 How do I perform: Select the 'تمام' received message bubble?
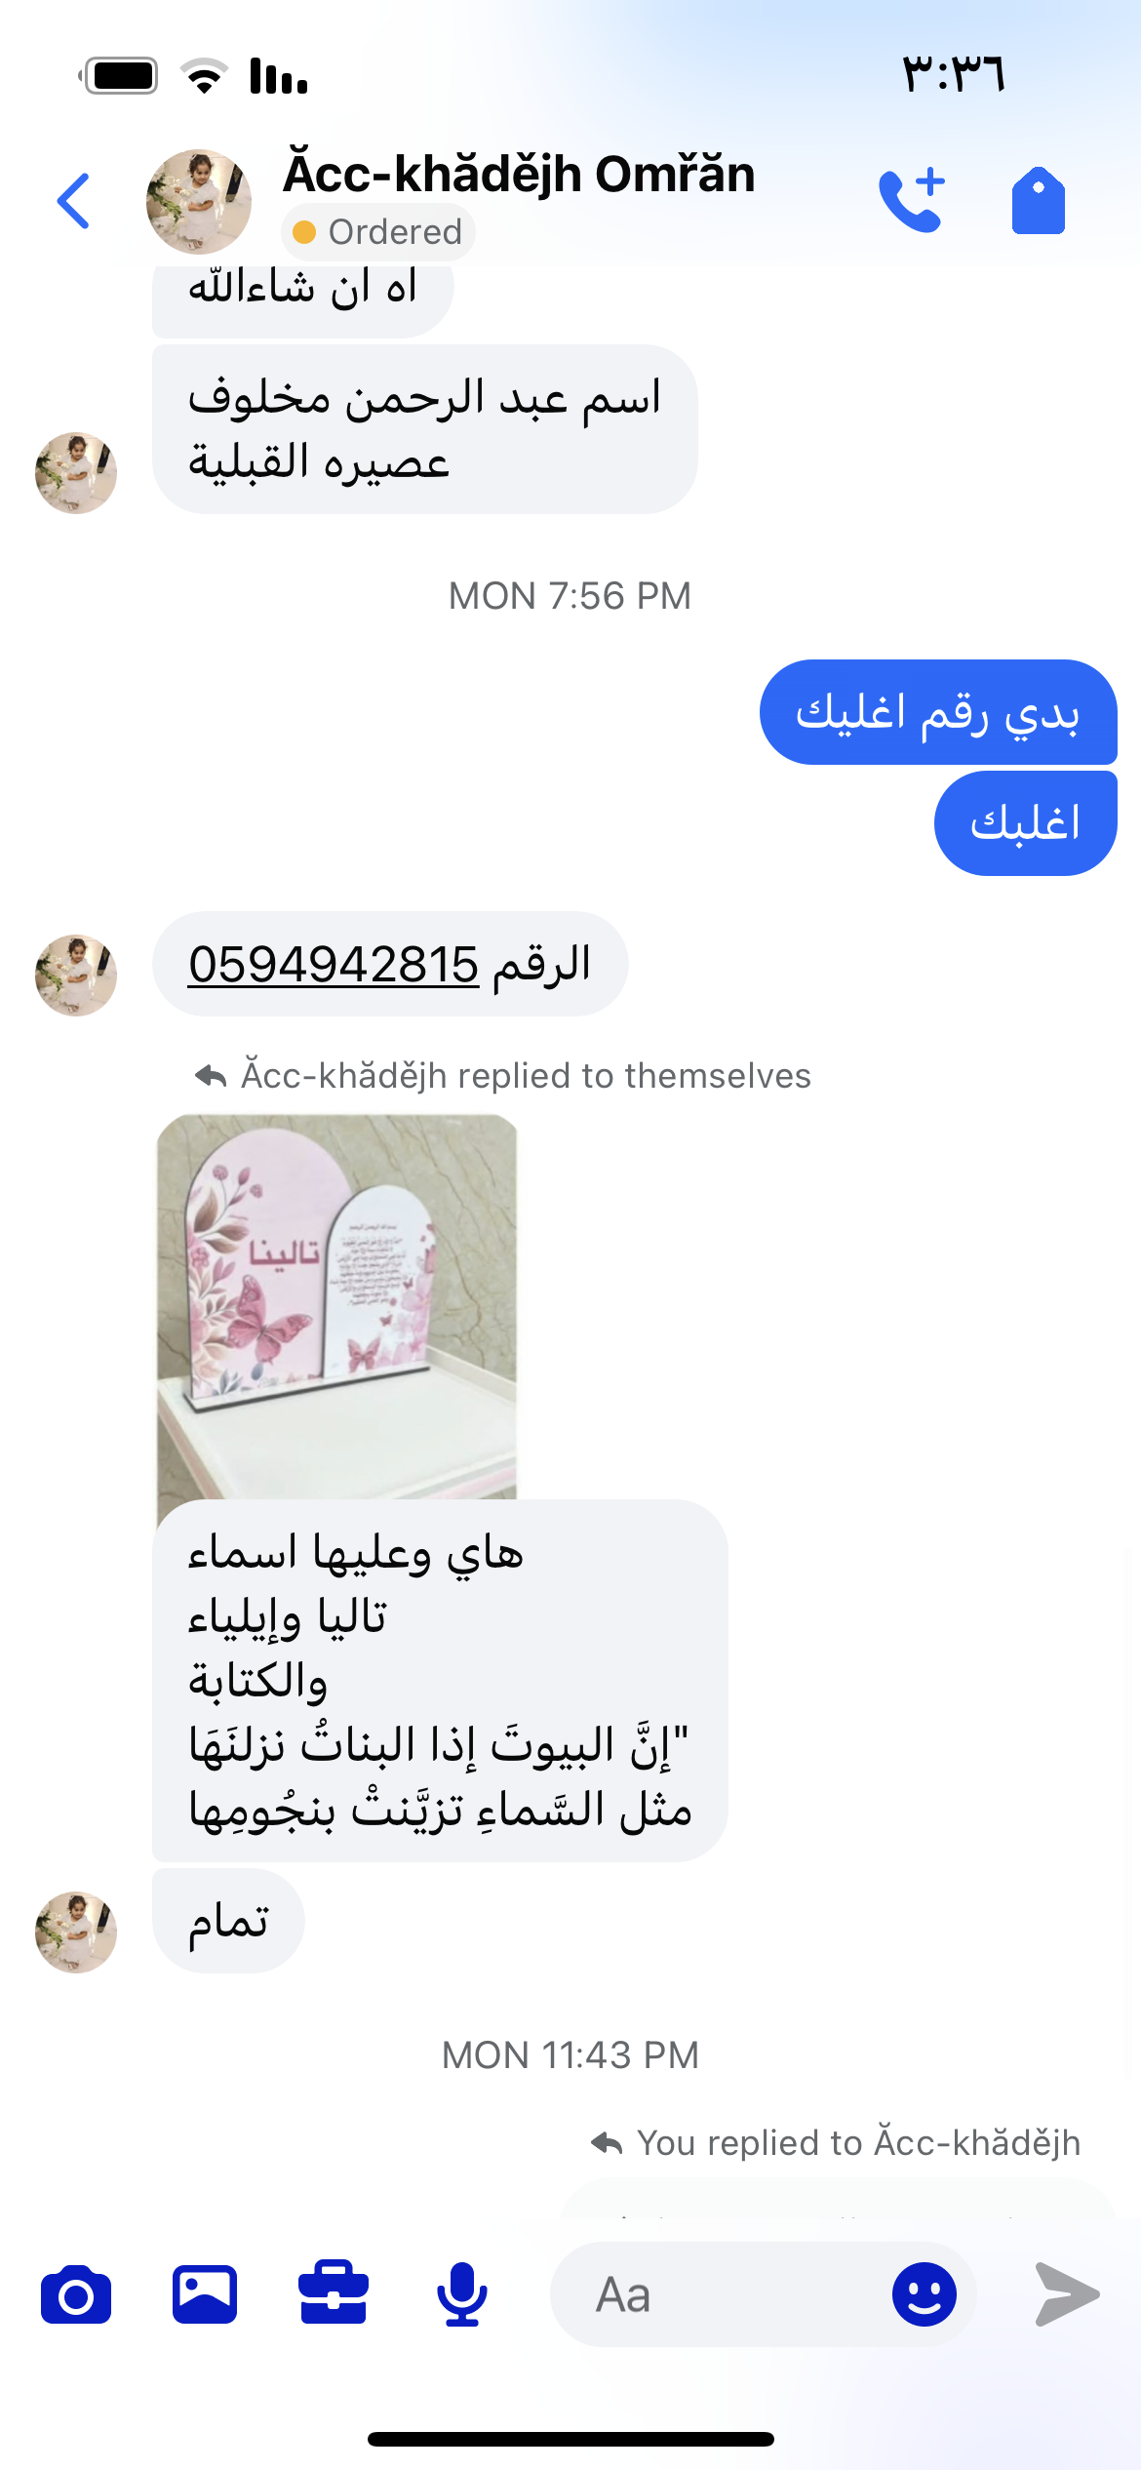(x=228, y=1921)
